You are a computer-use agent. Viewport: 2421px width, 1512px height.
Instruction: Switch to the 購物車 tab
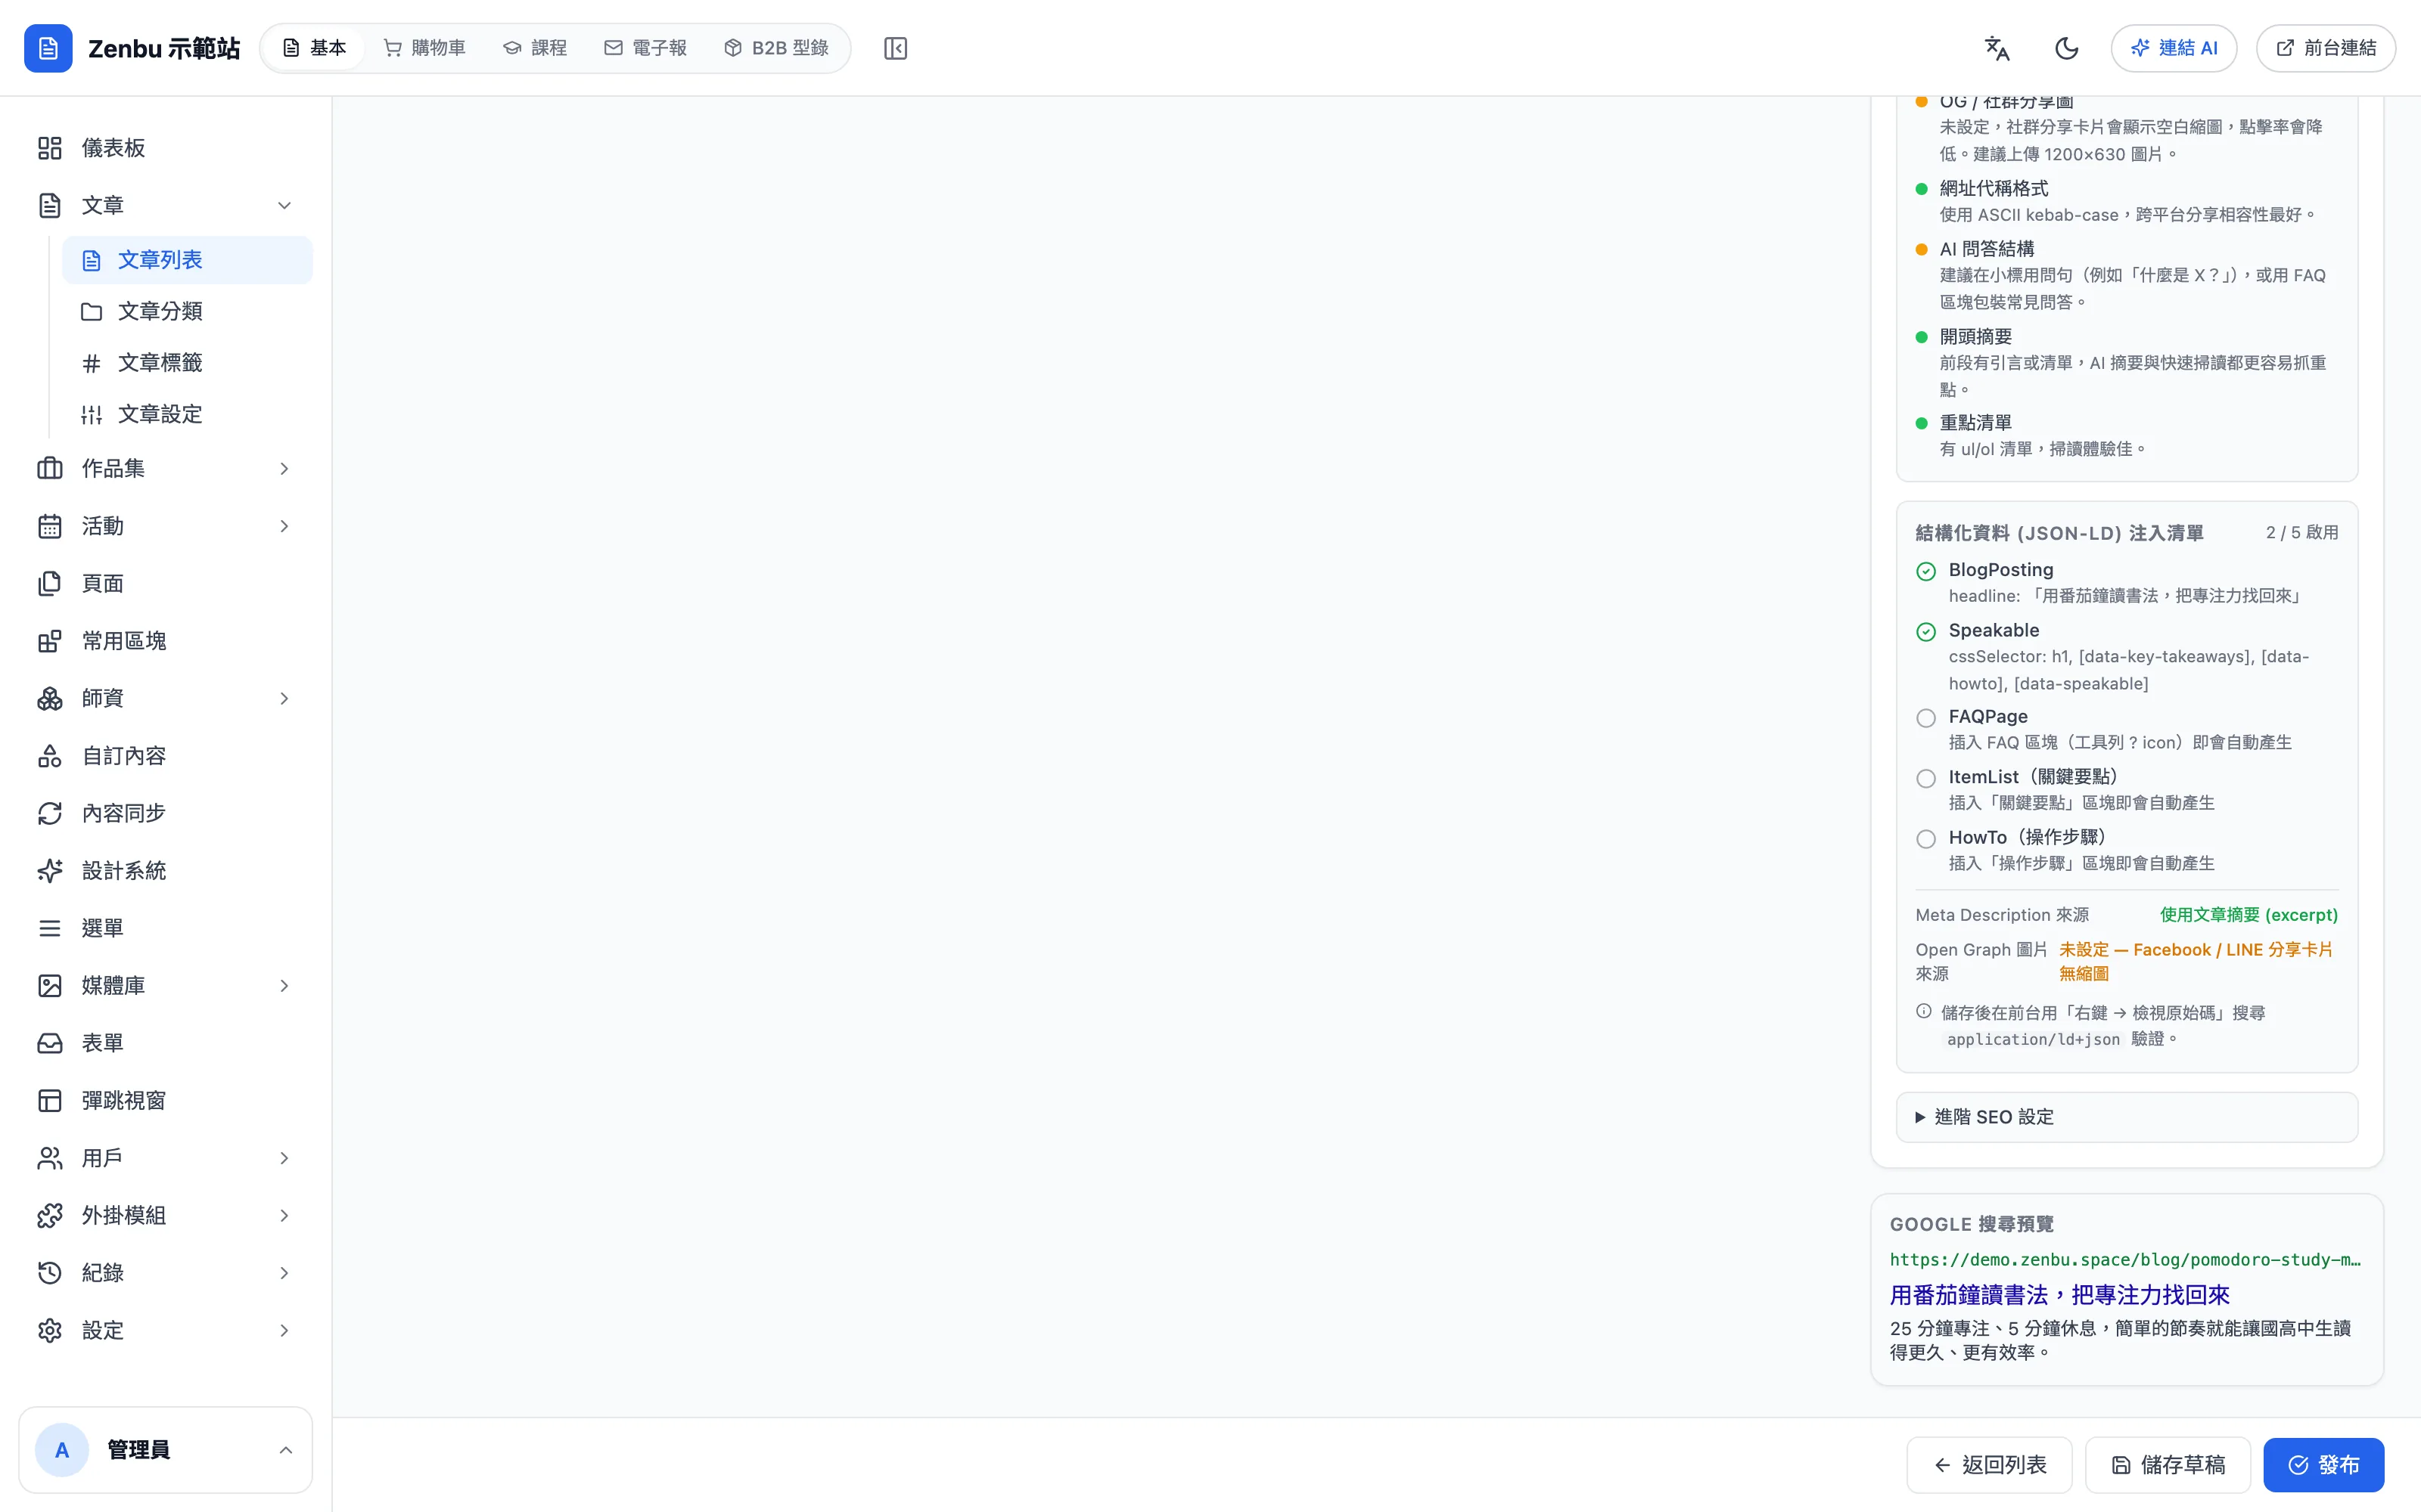click(425, 48)
